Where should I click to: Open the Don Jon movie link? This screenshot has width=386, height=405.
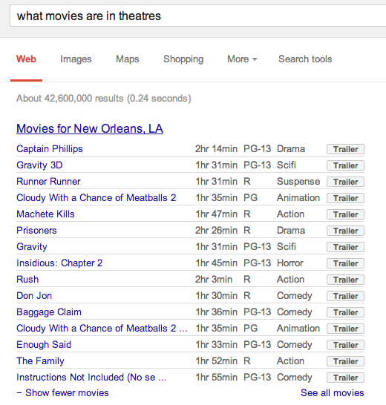[34, 295]
